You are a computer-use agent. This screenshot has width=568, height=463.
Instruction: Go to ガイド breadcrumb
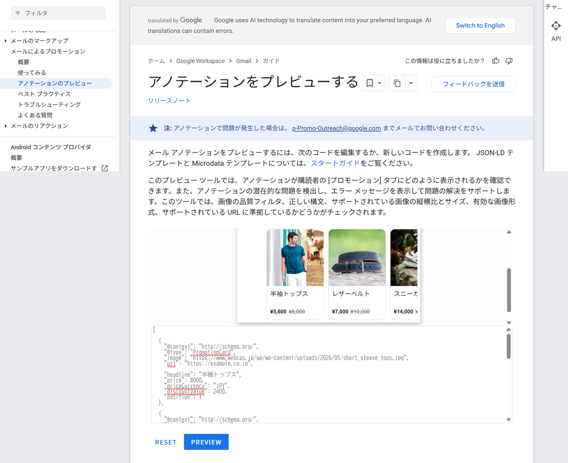coord(271,61)
